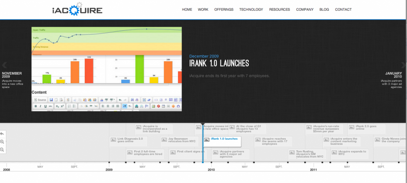Select TECHNOLOGY in the navigation bar
Viewport: 407px width, 183px height.
pos(251,9)
